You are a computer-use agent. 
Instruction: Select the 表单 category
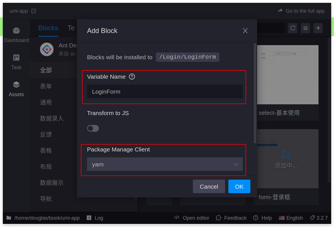[46, 86]
